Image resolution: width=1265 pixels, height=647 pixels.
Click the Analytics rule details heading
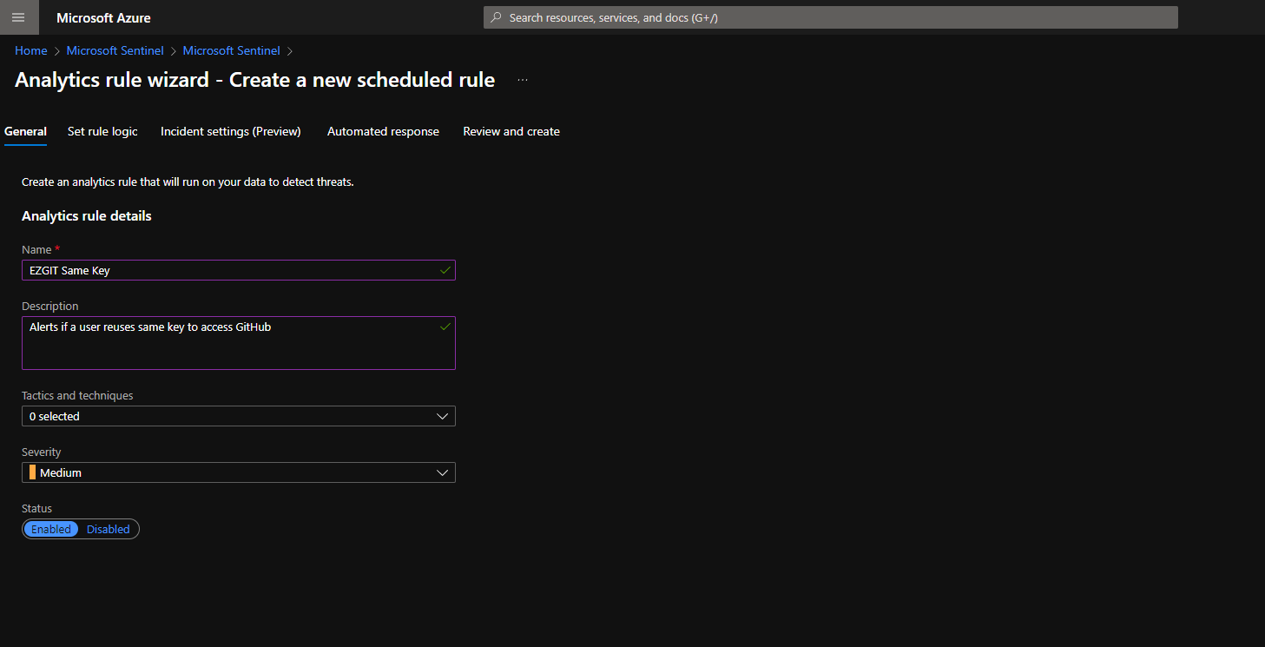pos(87,216)
